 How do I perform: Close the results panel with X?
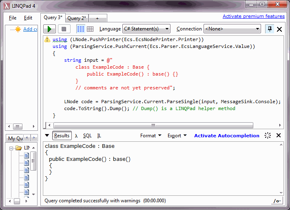tap(279, 135)
